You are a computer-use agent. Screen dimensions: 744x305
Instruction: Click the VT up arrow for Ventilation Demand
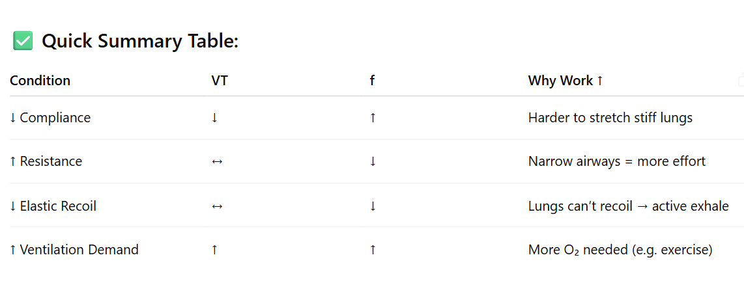pyautogui.click(x=214, y=249)
